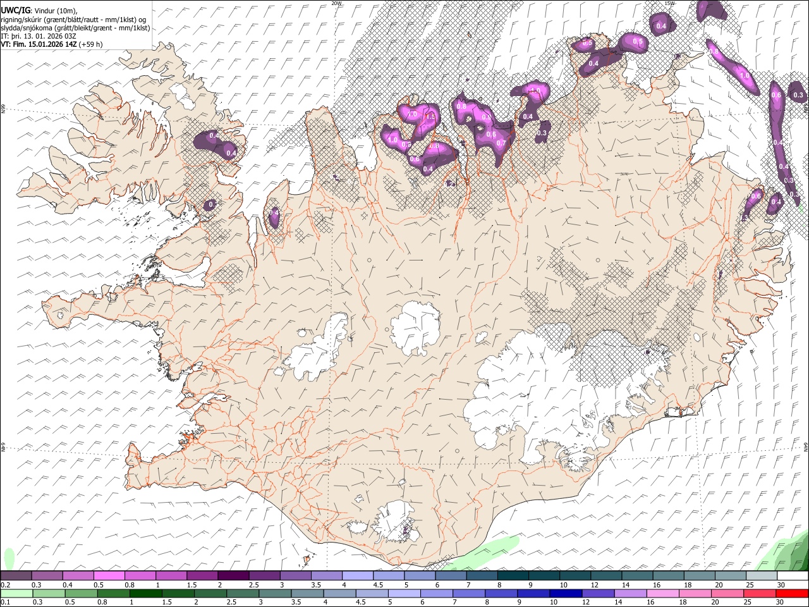The width and height of the screenshot is (809, 607).
Task: Click the lower-row pink swatch starting at 20
Action: pyautogui.click(x=727, y=593)
